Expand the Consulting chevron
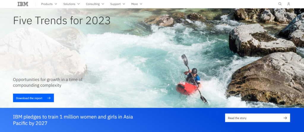 pos(103,4)
